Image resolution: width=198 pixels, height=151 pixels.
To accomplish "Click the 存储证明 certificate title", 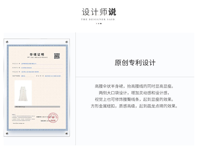I will (x=37, y=54).
